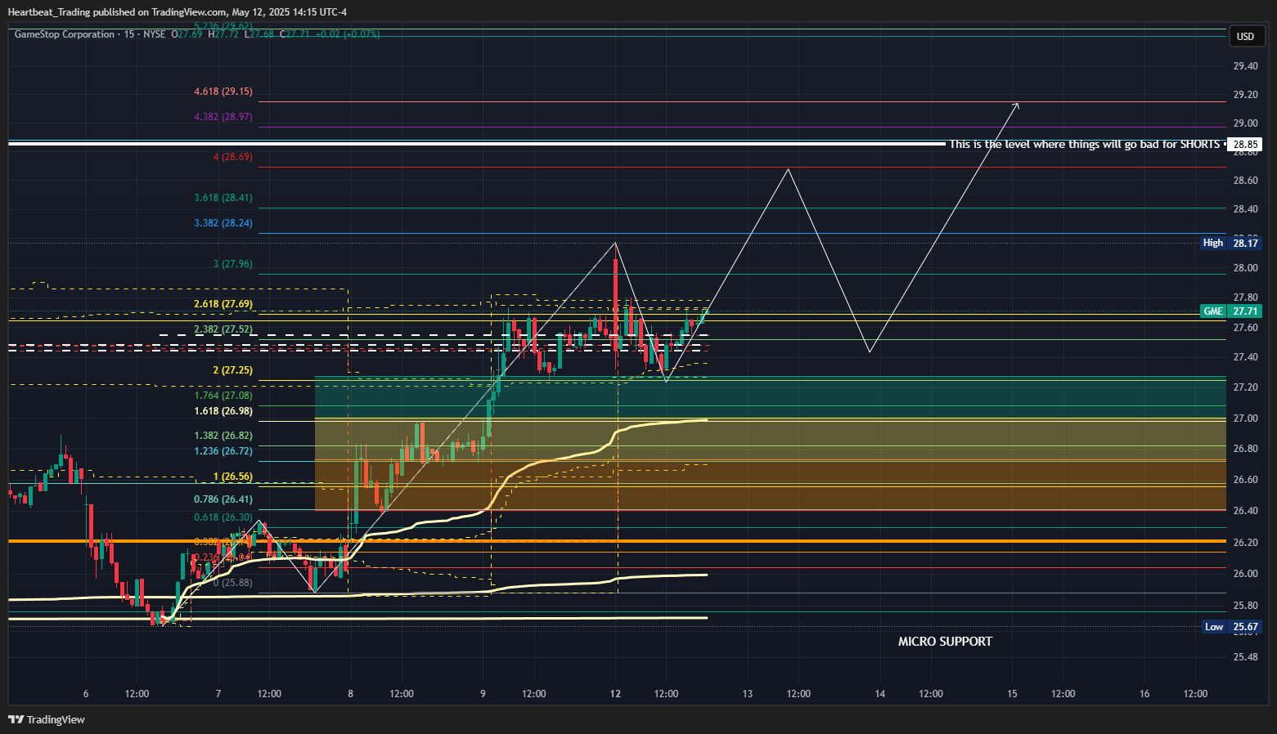1277x734 pixels.
Task: Select the 4 (28.69) Fibonacci label
Action: (233, 157)
